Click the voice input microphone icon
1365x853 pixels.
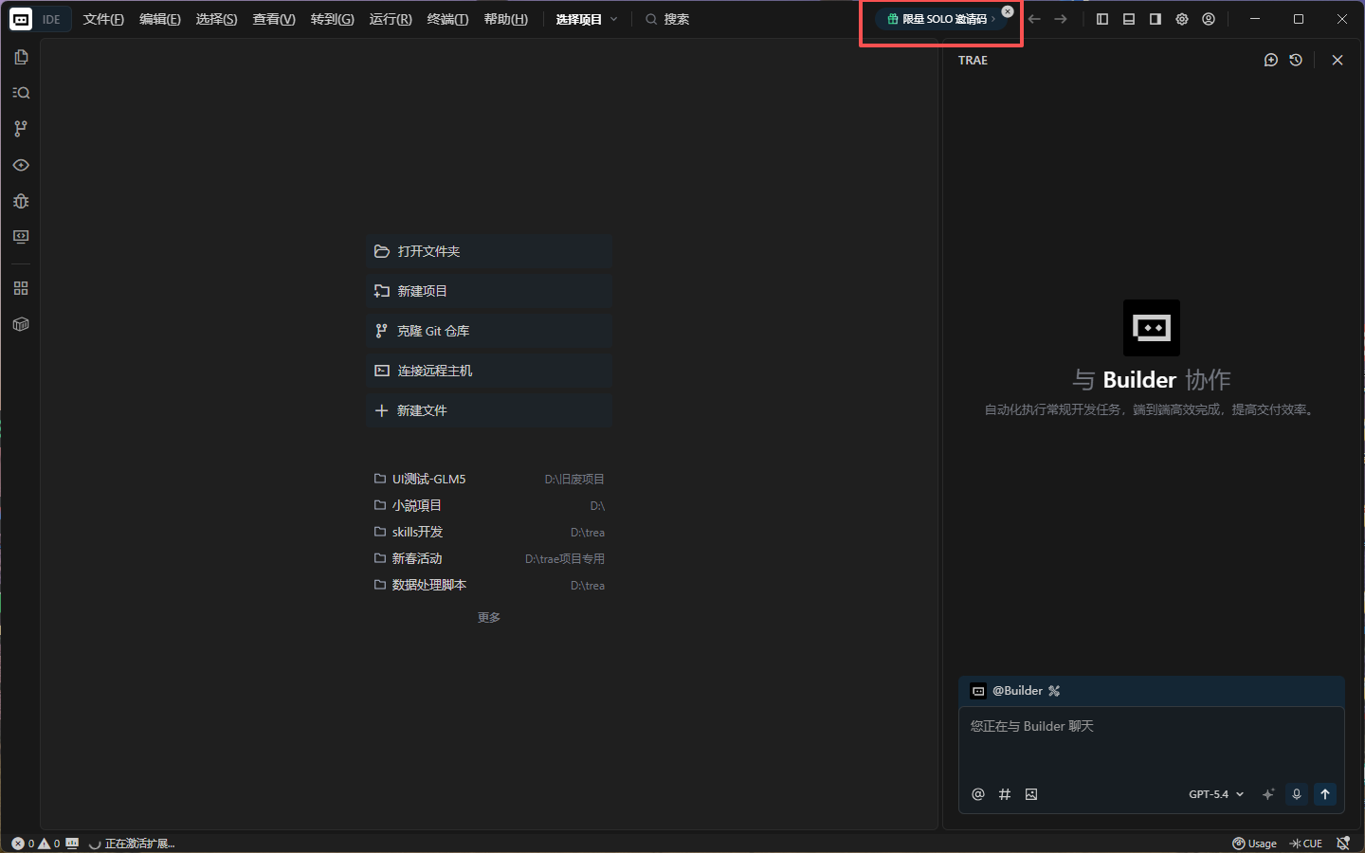(1297, 794)
